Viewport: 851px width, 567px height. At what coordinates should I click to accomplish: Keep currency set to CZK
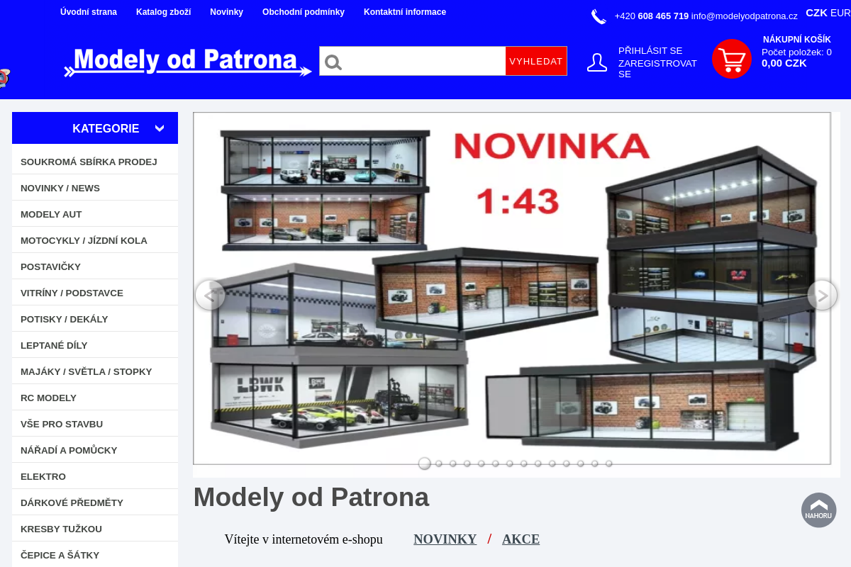click(x=816, y=12)
